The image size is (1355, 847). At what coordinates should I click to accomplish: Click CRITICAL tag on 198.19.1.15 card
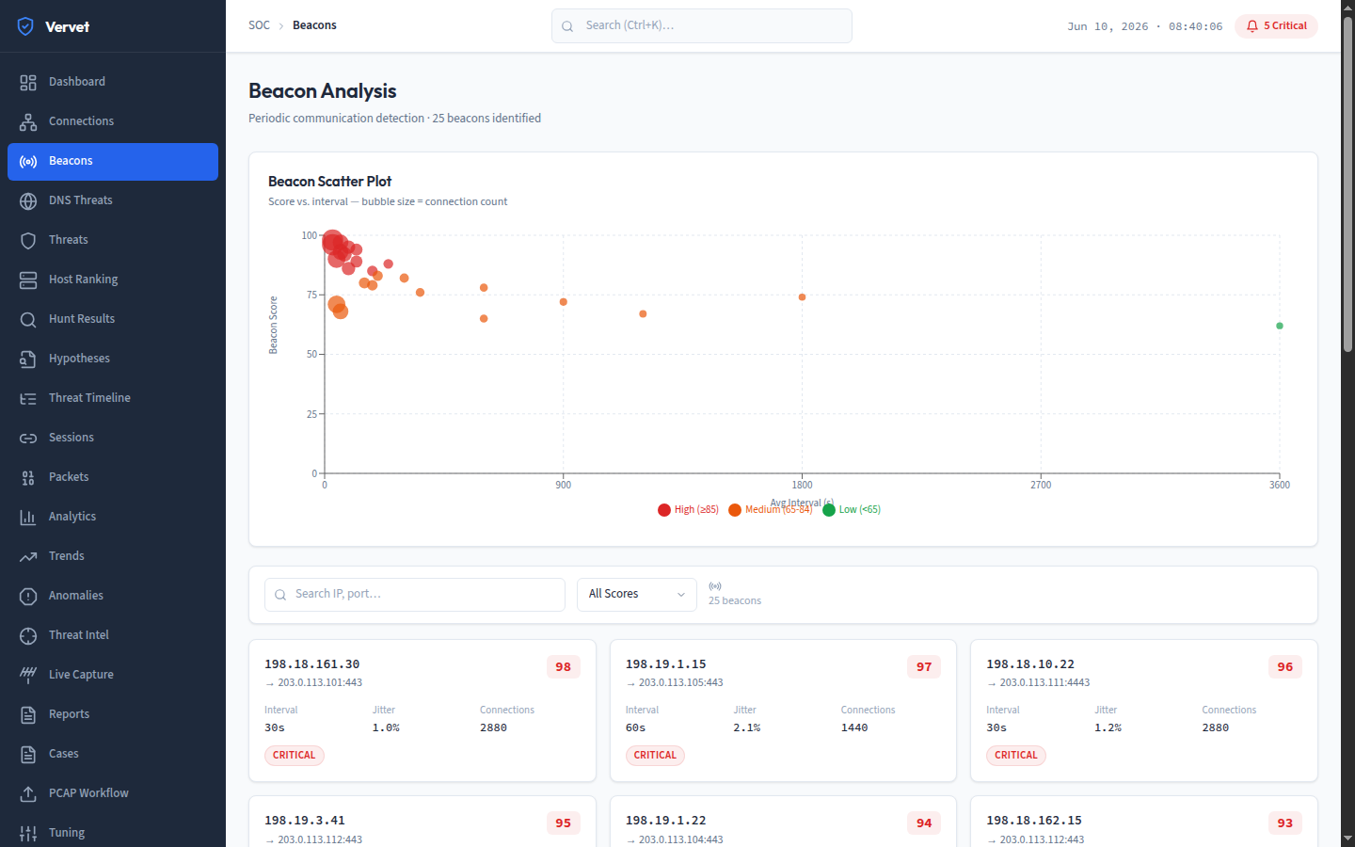(655, 756)
